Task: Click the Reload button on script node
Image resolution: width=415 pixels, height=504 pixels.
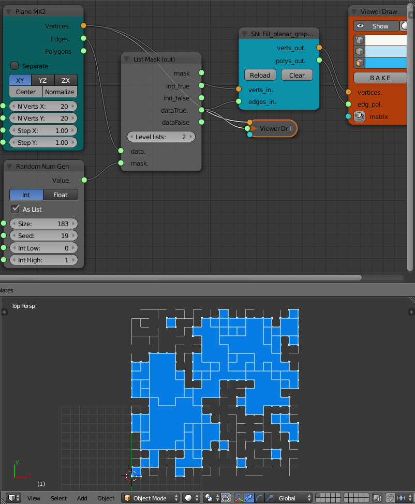Action: (260, 75)
